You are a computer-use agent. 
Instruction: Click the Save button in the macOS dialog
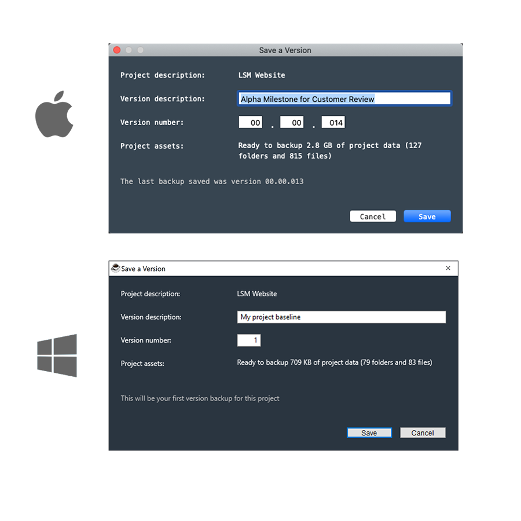point(427,216)
